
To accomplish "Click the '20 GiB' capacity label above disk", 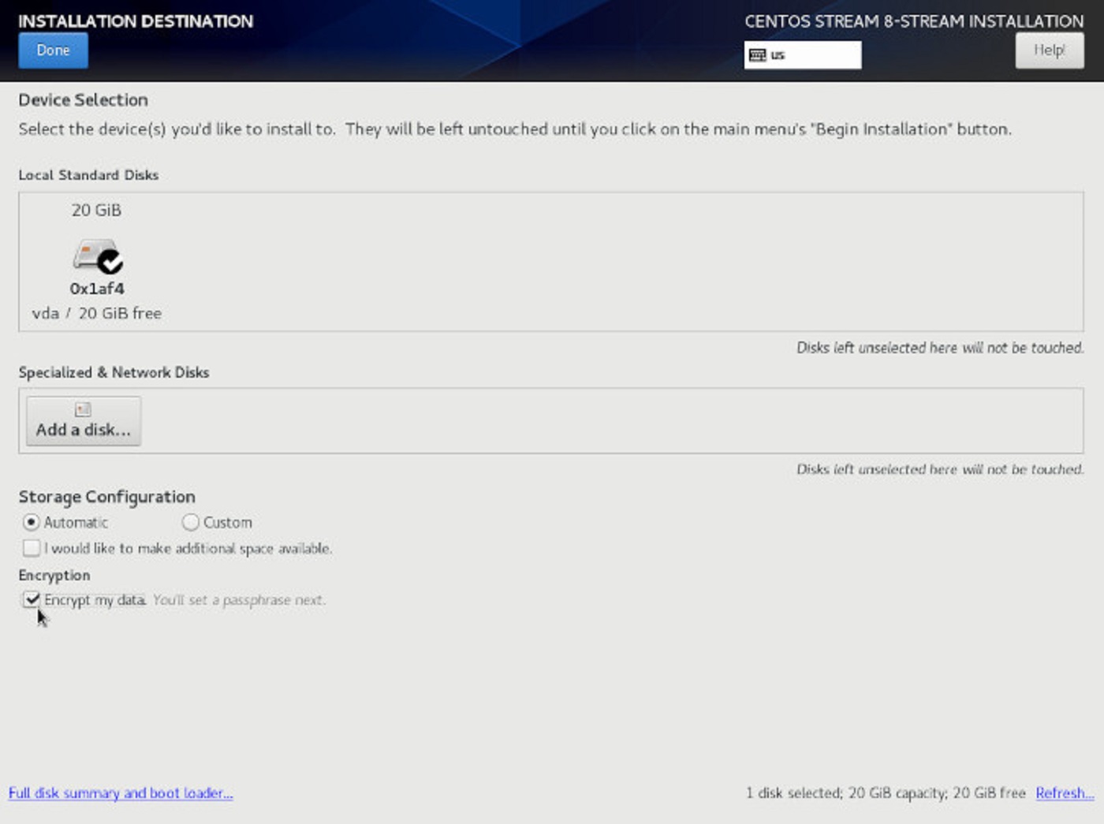I will [x=96, y=211].
